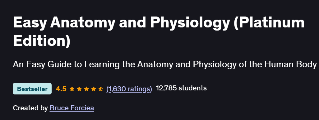Viewport: 319px width, 120px height.
Task: Click the first gold rating star
Action: tap(72, 89)
